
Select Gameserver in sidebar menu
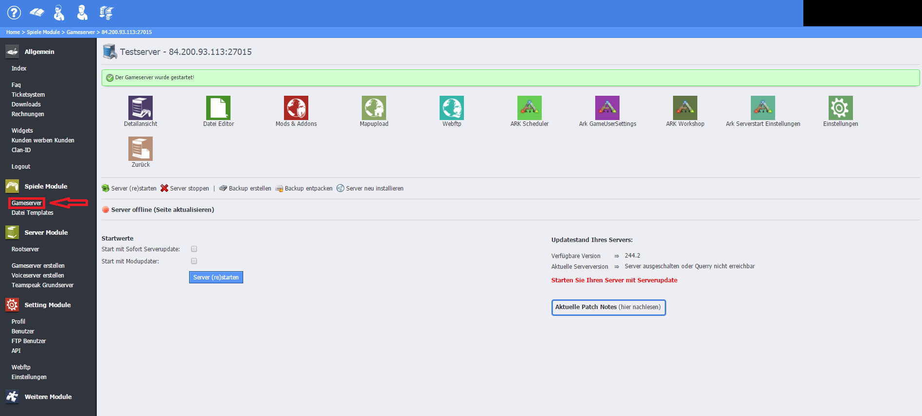27,203
